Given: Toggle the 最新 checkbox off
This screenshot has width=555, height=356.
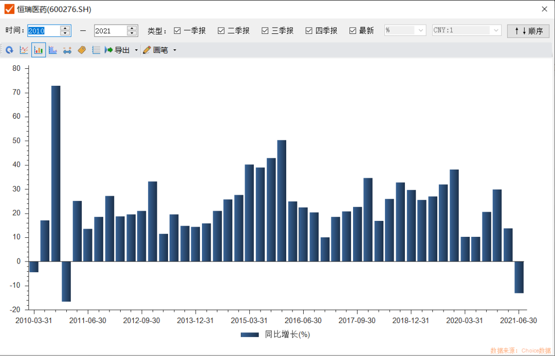Looking at the screenshot, I should (x=353, y=30).
